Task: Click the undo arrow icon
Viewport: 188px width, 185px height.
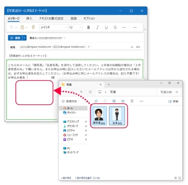Action: click(12, 27)
